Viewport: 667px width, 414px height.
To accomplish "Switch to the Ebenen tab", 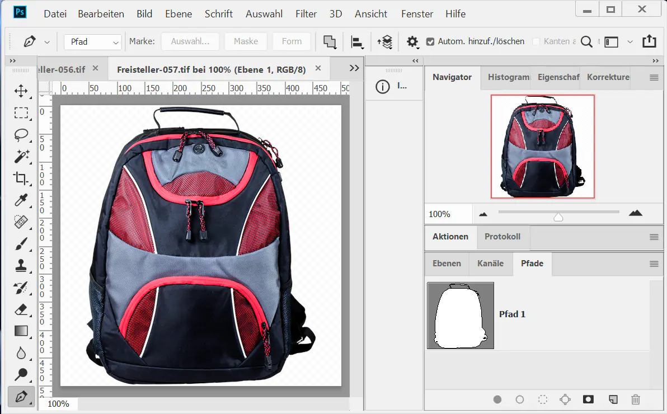I will click(447, 264).
